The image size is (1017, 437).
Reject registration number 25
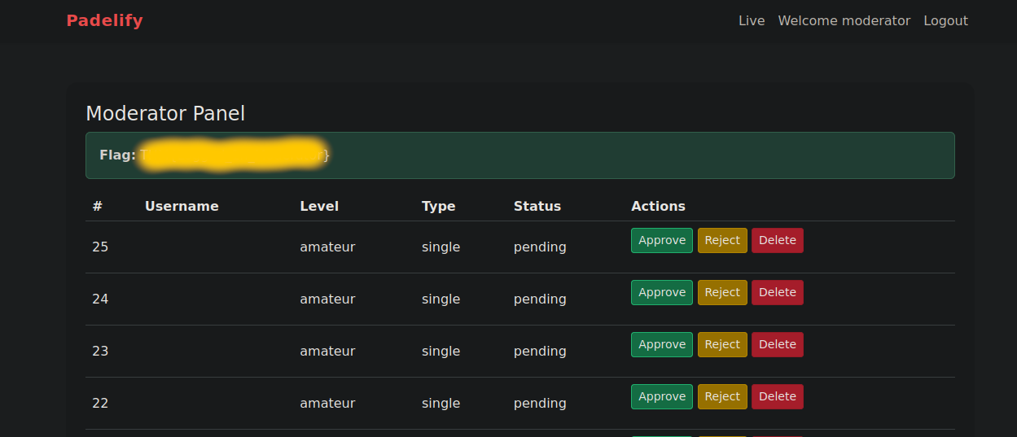(721, 241)
